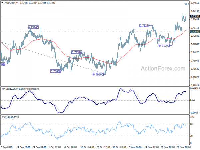Screen dimensions: 200x150
Task: Click the 24 Sep 04:00 time label
Action: point(39,147)
